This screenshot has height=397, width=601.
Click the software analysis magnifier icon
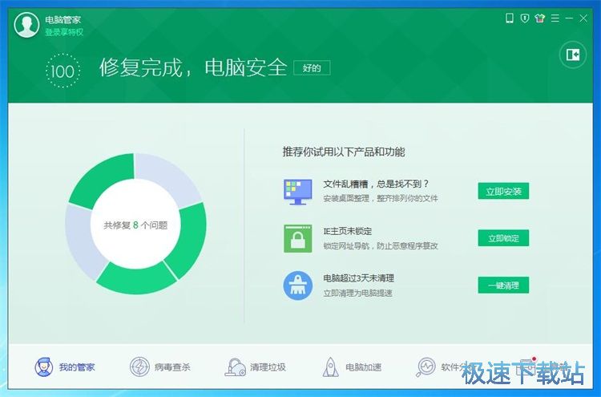click(426, 367)
